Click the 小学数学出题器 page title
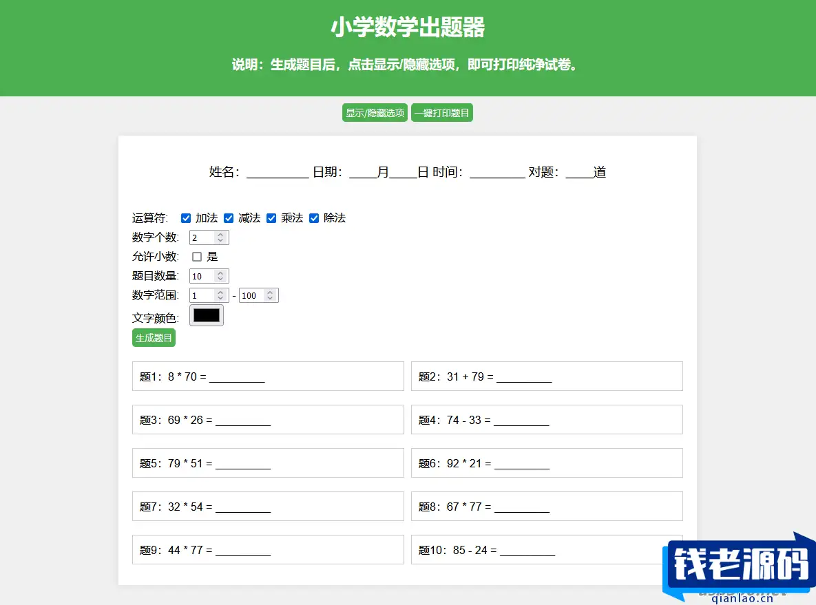Screen dimensions: 816x605 point(408,27)
